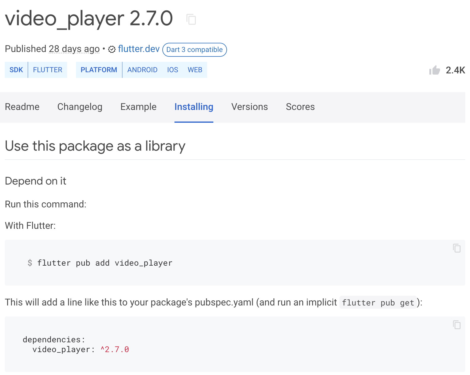Image resolution: width=470 pixels, height=375 pixels.
Task: Click the FLUTTER SDK tag
Action: pos(48,70)
